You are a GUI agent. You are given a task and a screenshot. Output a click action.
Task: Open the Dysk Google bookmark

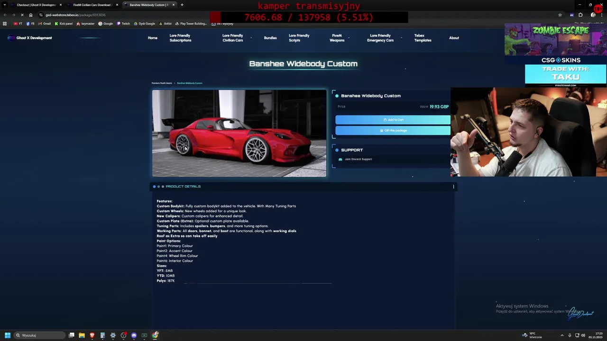[144, 24]
